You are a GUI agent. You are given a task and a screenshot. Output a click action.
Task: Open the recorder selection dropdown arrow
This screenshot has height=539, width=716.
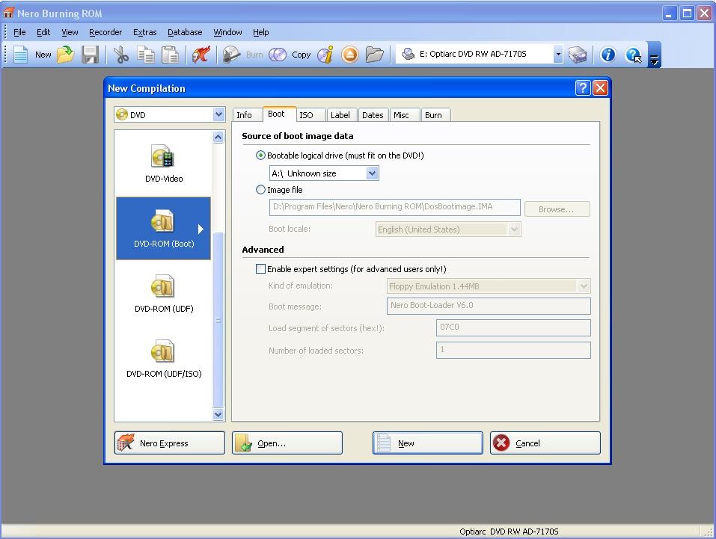(x=558, y=54)
